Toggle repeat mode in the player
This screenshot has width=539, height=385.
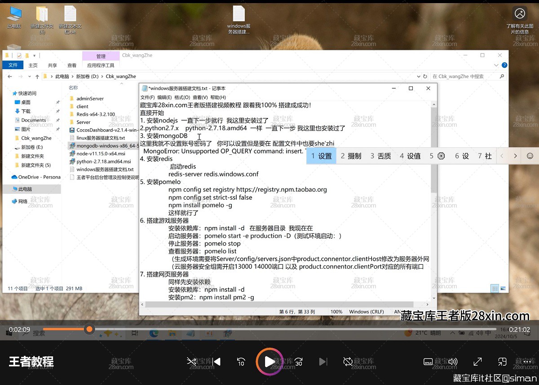tap(348, 362)
